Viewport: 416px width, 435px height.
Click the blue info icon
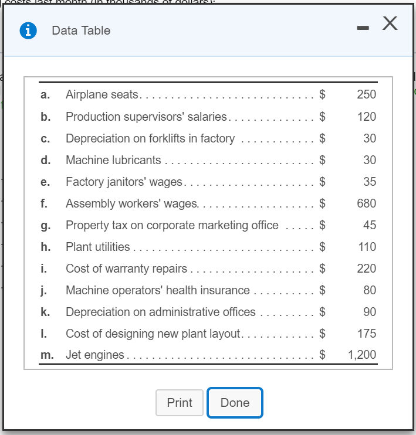[x=28, y=30]
